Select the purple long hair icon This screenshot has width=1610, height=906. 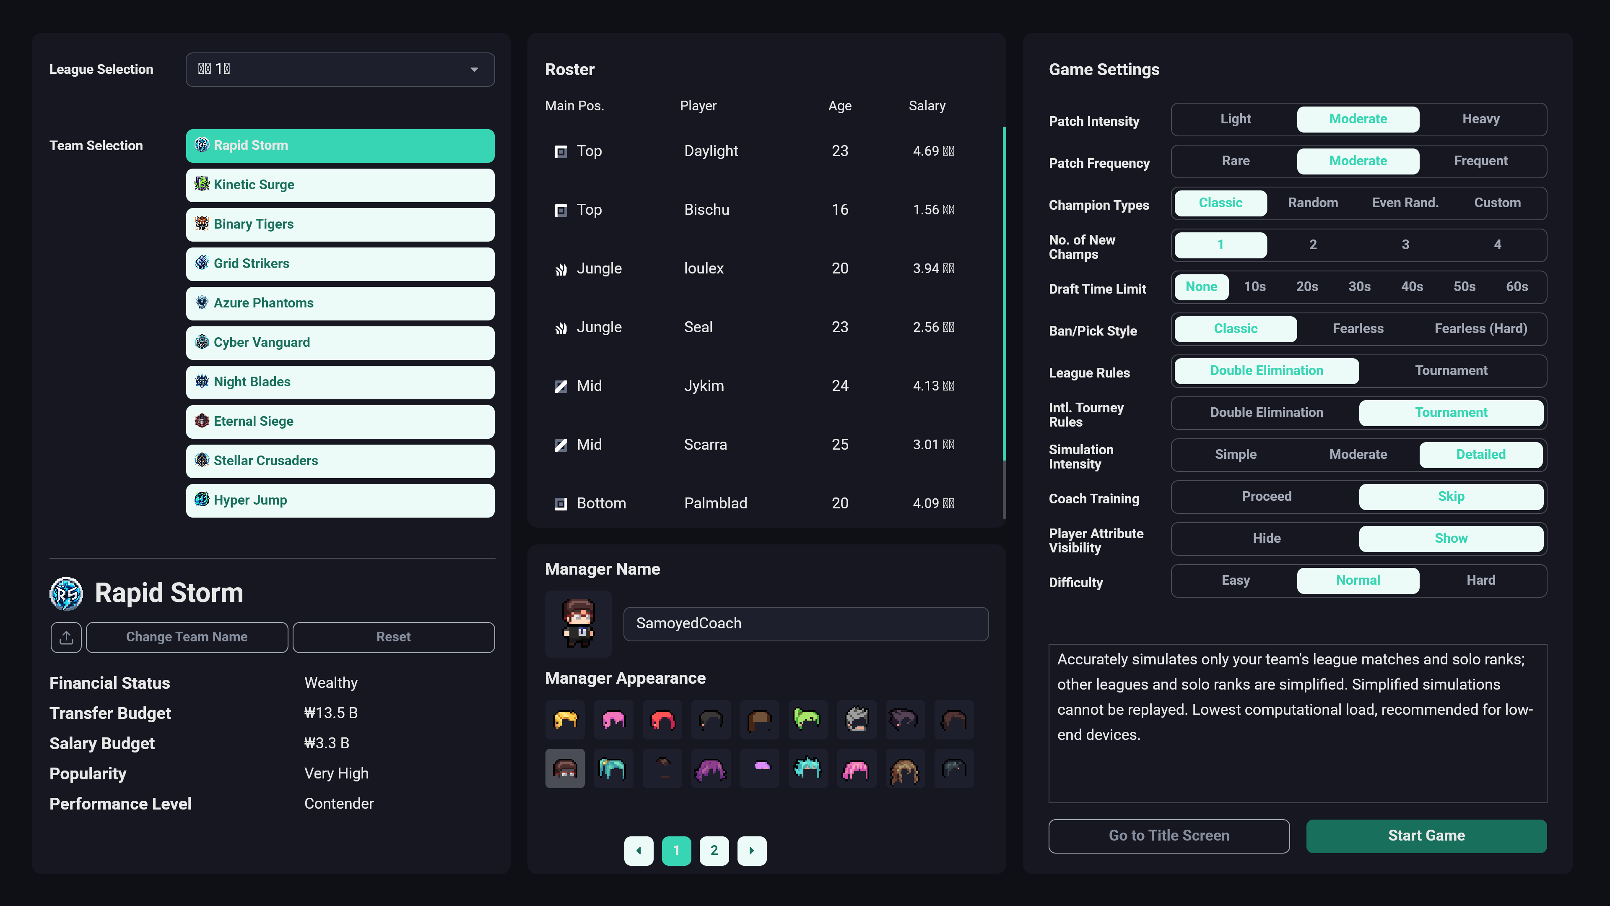[x=711, y=768]
